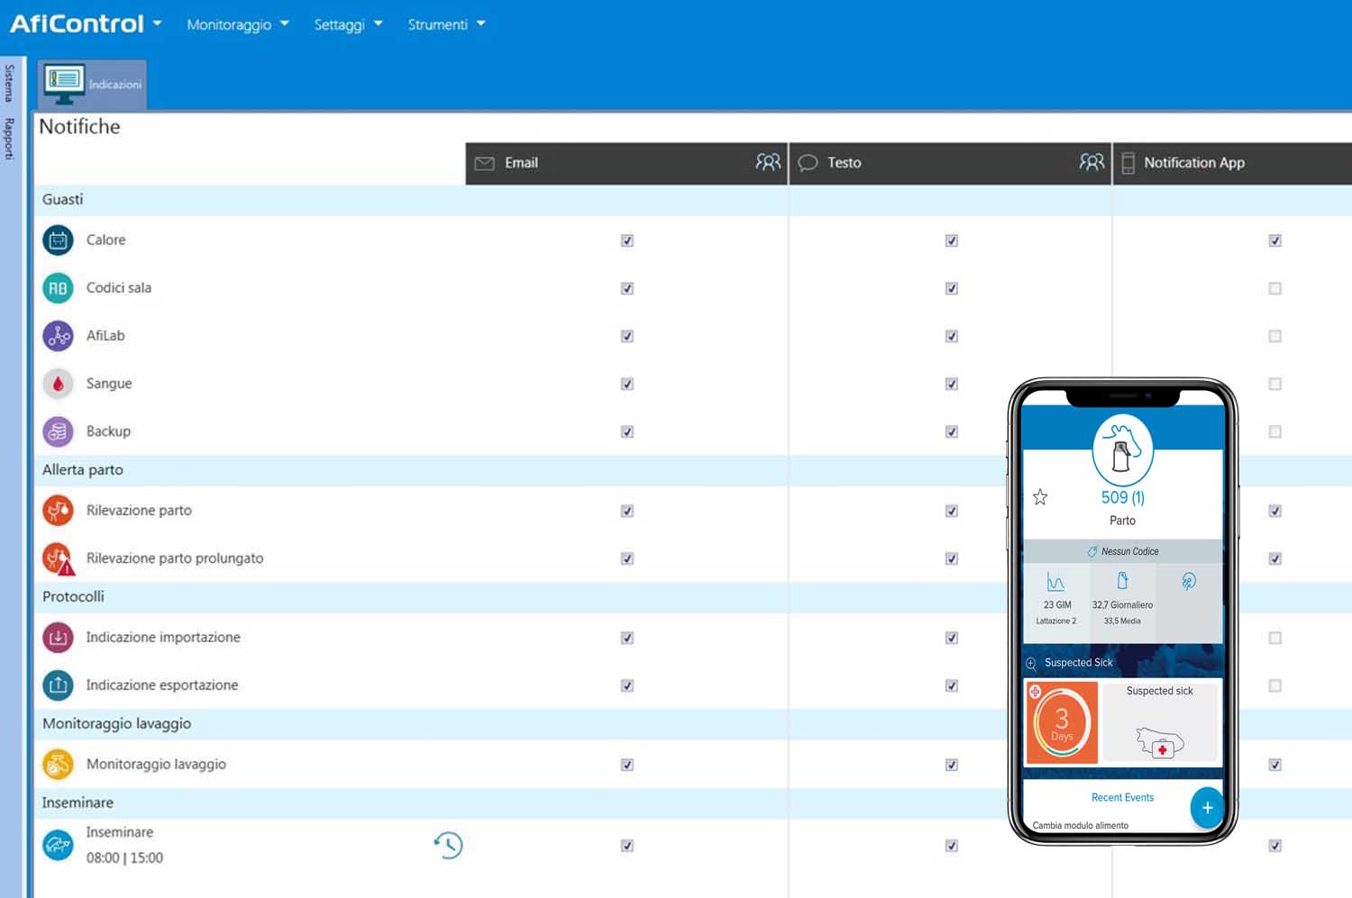Switch to the Indicazioni tab
This screenshot has height=898, width=1352.
pos(92,84)
